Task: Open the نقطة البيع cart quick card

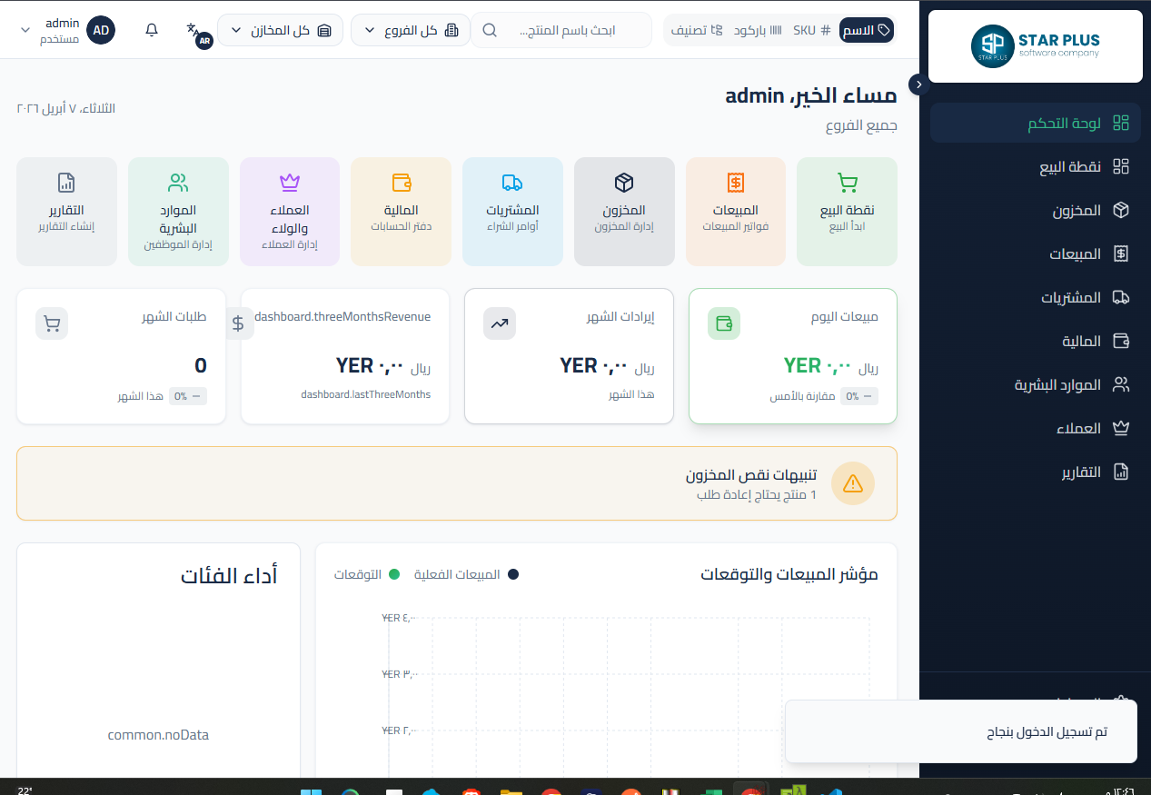Action: click(847, 211)
